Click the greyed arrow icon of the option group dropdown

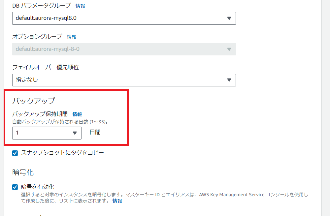pyautogui.click(x=229, y=49)
